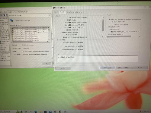Select the libcuda.so.1.1 driver file row
151x113 pixels.
pos(30,38)
